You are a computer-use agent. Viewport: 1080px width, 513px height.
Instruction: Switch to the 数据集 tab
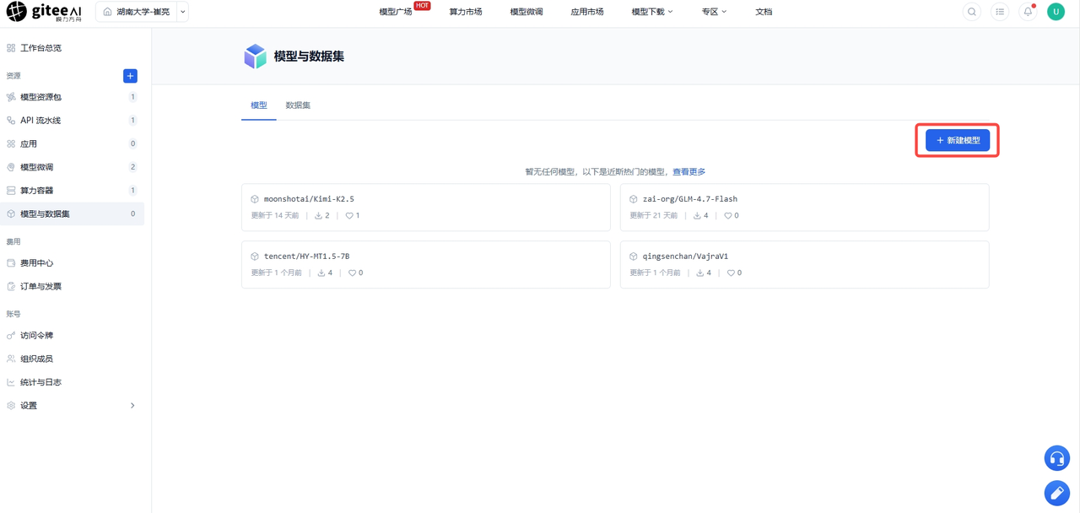(x=298, y=105)
